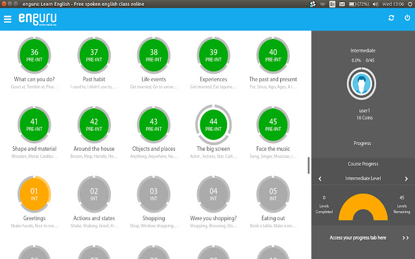Click 'Song, Singer, Musician' subtitle
Viewport: 415px width, 259px height.
[273, 157]
